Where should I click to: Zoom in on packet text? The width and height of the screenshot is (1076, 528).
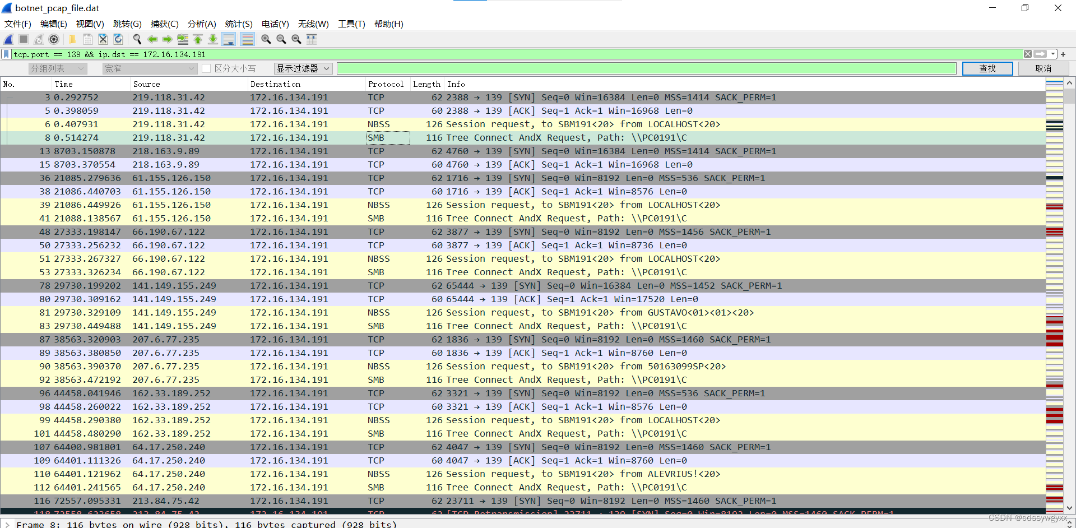pyautogui.click(x=266, y=39)
